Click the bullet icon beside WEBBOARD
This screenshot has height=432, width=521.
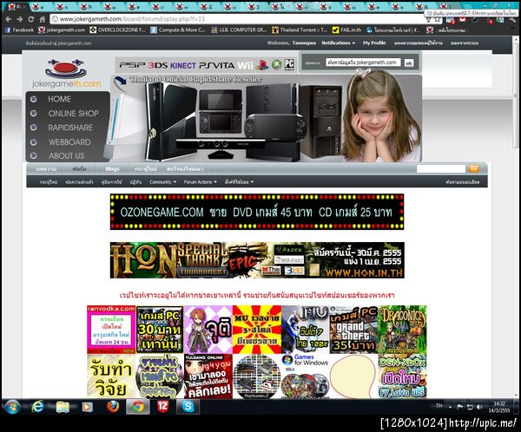coord(33,142)
